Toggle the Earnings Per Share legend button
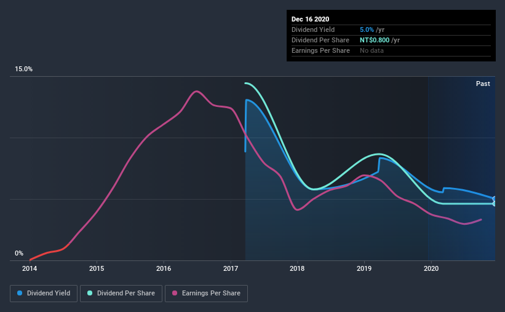Screen dimensions: 505x312 (x=206, y=294)
